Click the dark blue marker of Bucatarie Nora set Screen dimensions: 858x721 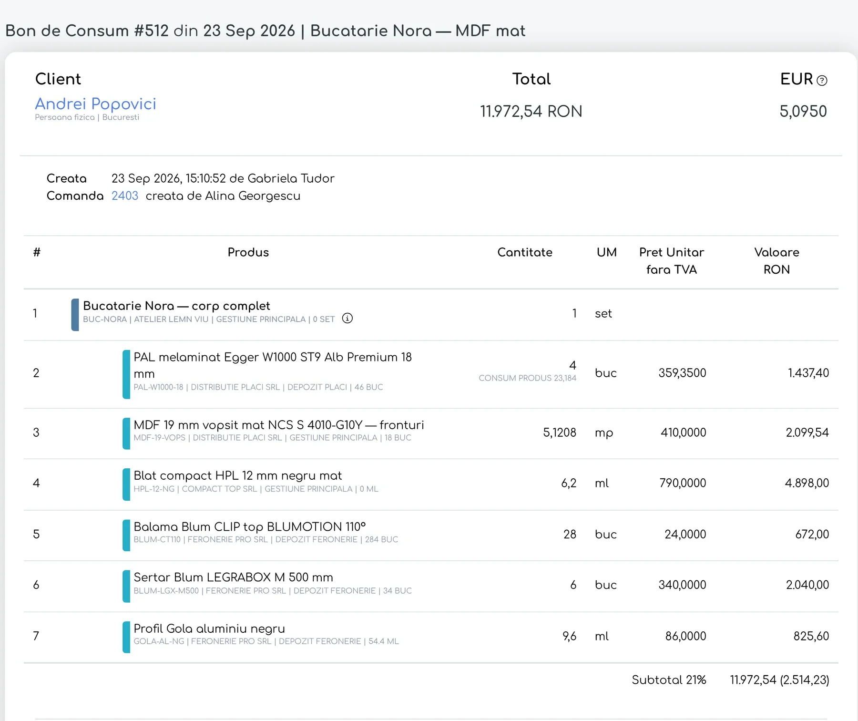(75, 315)
